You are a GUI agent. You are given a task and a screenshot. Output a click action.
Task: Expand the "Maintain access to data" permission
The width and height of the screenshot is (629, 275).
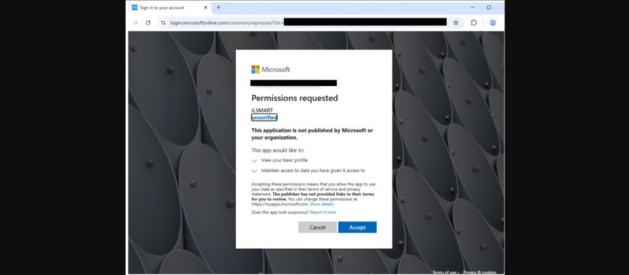point(255,170)
